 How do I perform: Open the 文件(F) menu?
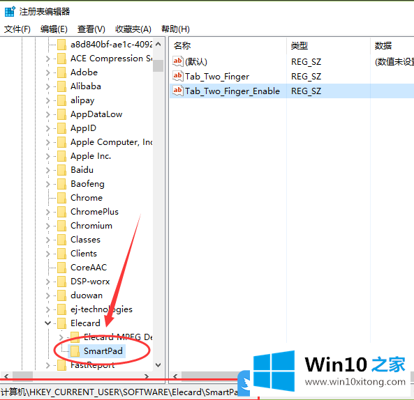point(17,29)
